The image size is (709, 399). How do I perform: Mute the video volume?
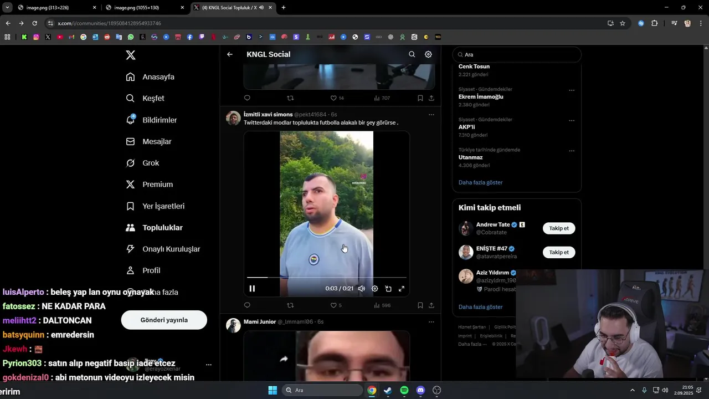361,288
